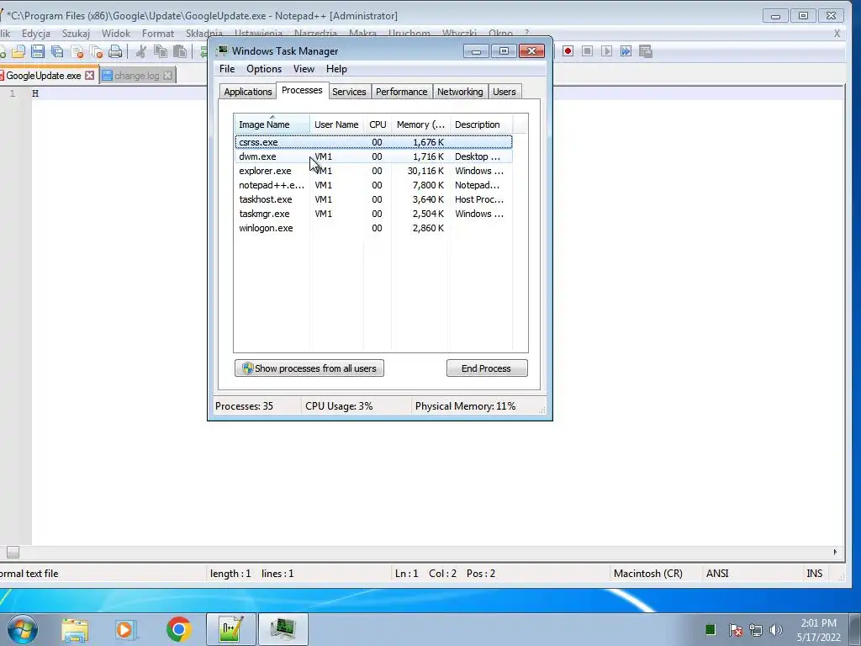The height and width of the screenshot is (646, 861).
Task: Click the horizontal scrollbar right arrow in Notepad++
Action: (x=835, y=552)
